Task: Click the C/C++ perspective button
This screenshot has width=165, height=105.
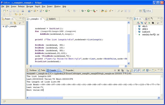Action: (147, 11)
